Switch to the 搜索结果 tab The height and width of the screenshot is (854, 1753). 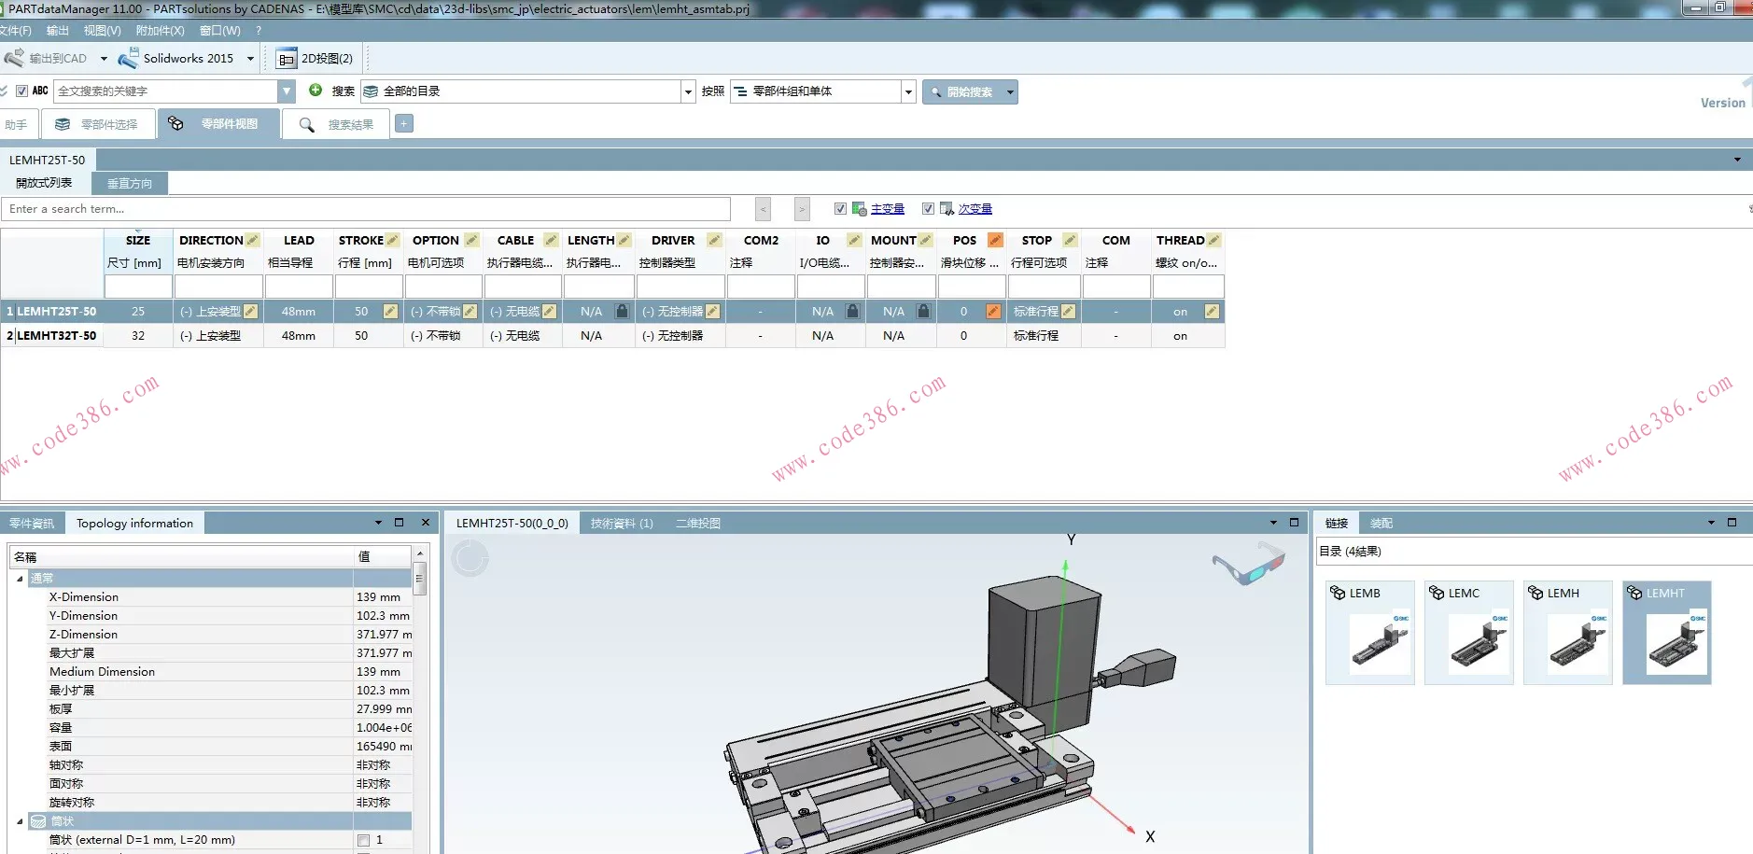point(338,124)
